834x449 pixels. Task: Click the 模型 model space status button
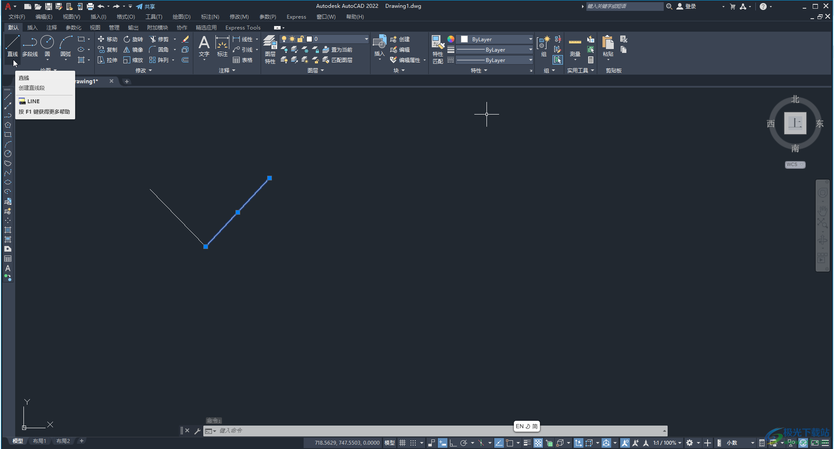[390, 443]
